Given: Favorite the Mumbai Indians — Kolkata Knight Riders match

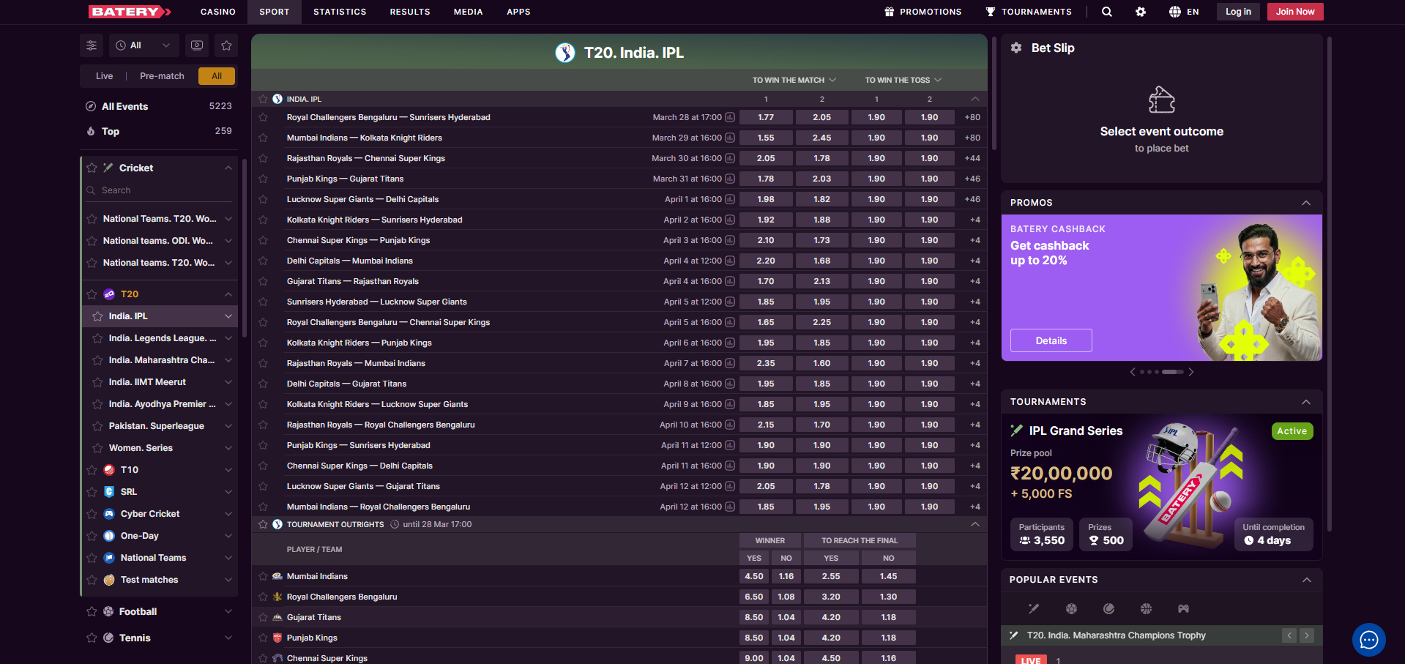Looking at the screenshot, I should tap(263, 138).
